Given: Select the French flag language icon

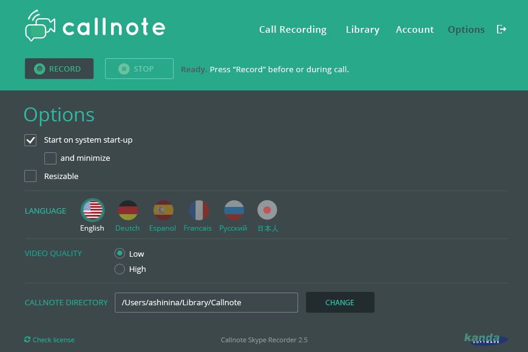Looking at the screenshot, I should click(198, 210).
